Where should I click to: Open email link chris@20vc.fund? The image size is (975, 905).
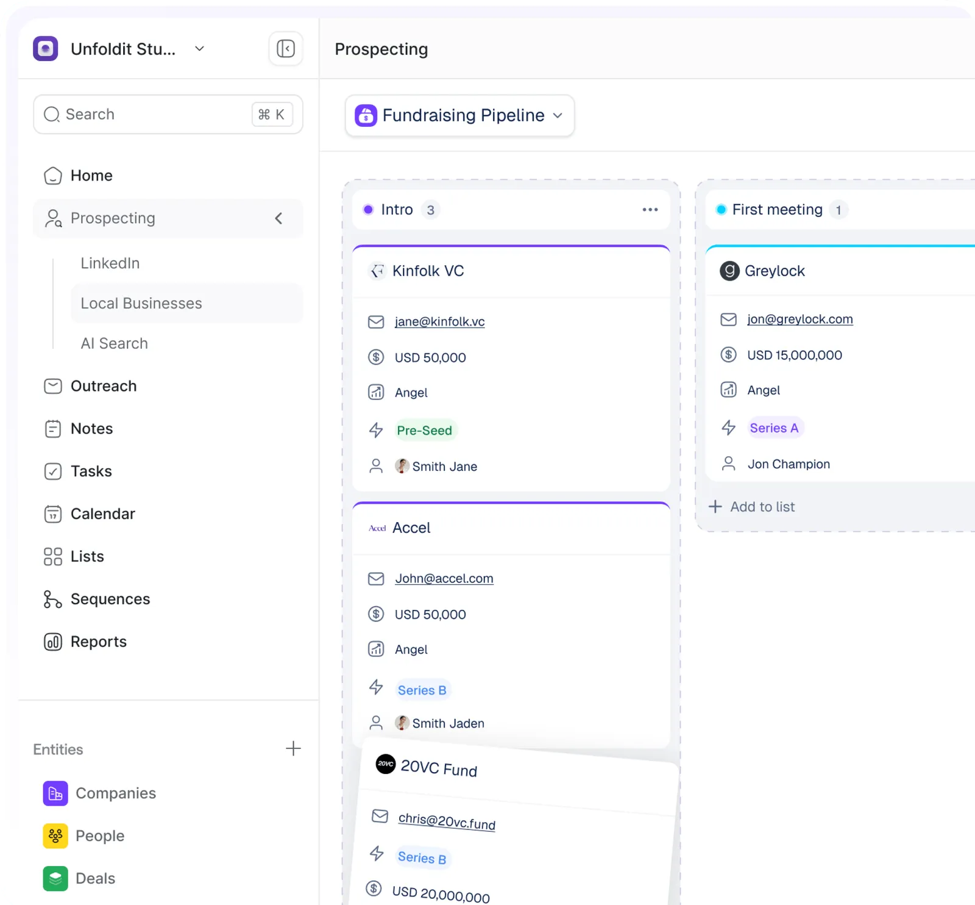pos(447,821)
